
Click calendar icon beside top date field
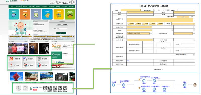[168, 10]
